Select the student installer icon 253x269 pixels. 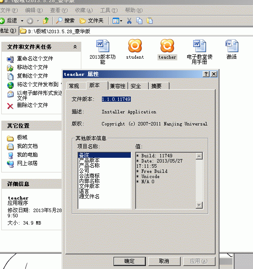click(135, 50)
